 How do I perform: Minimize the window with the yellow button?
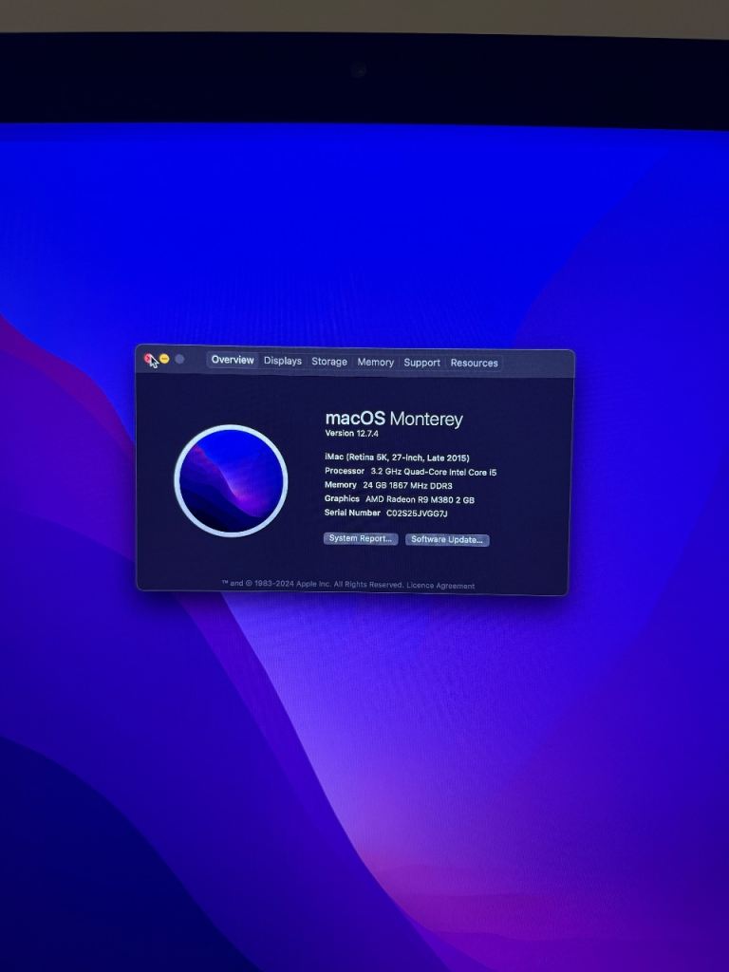point(164,359)
